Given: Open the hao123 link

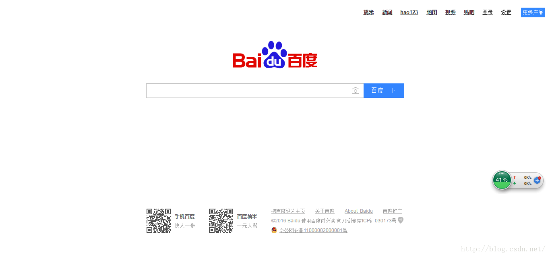Looking at the screenshot, I should pos(409,12).
